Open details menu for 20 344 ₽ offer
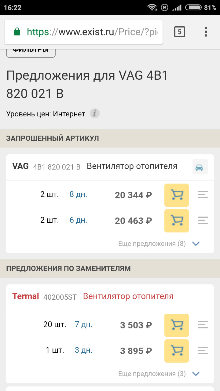The width and height of the screenshot is (220, 391). point(203,195)
